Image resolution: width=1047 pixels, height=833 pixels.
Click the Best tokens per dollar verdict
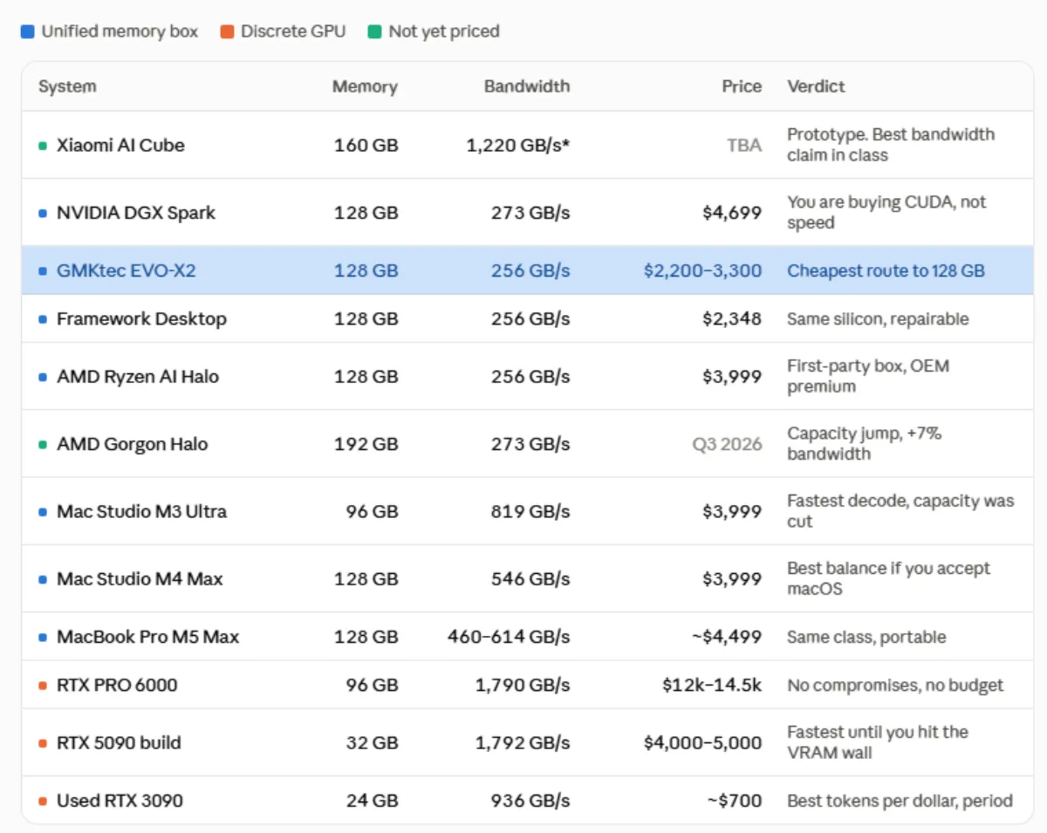point(900,801)
